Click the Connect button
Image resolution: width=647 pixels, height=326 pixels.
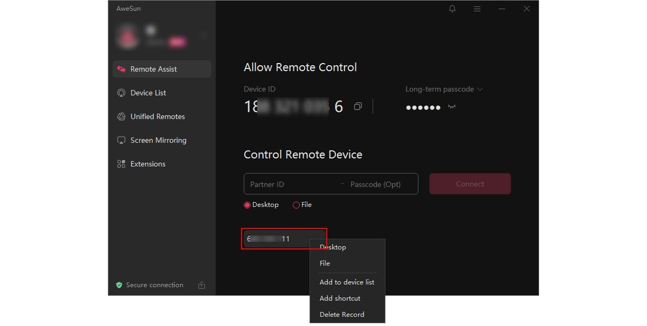470,184
